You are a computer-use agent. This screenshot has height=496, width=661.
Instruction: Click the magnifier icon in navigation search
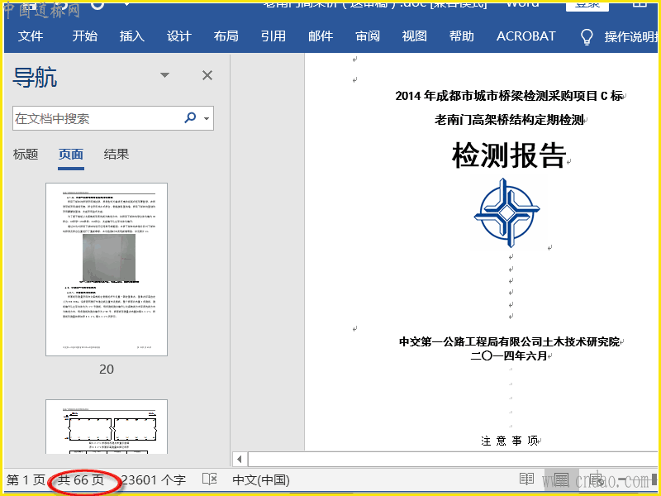(190, 117)
